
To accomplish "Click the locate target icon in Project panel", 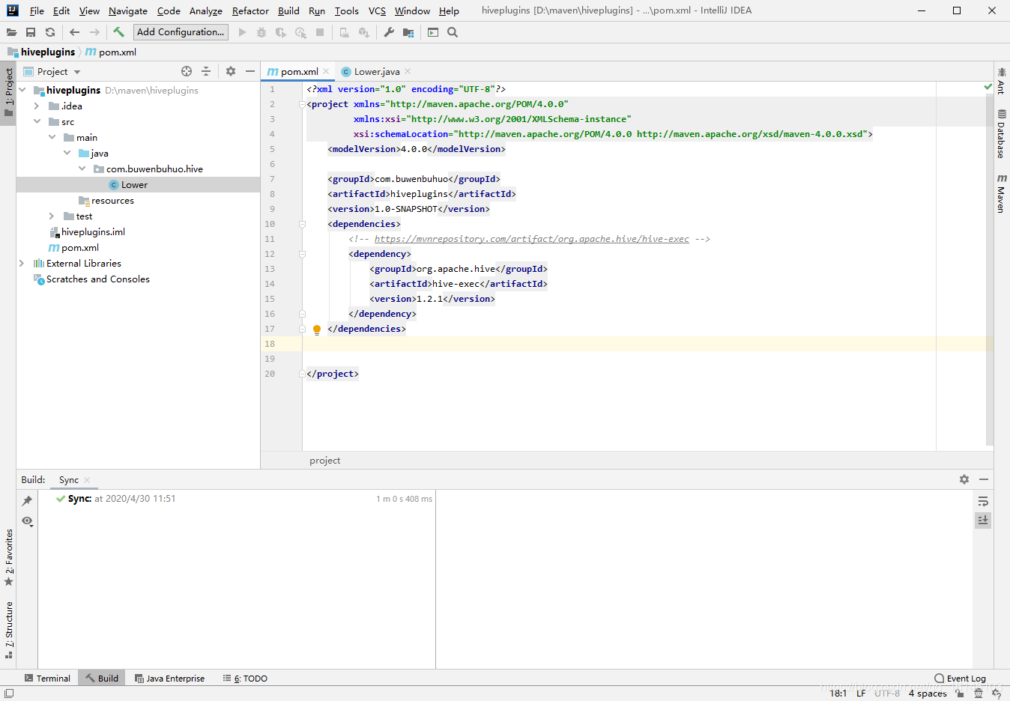I will click(187, 71).
